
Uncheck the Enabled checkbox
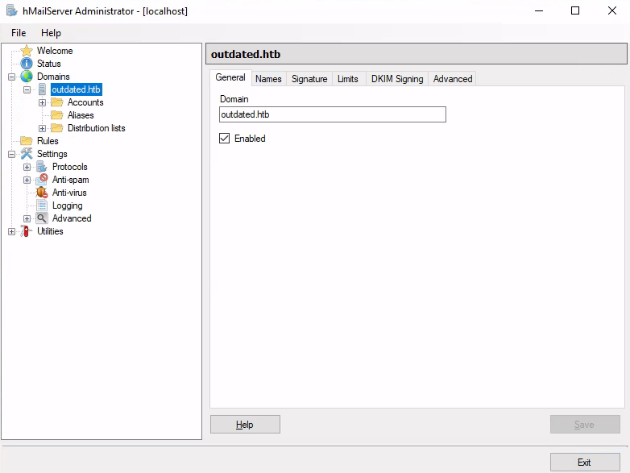[x=224, y=139]
